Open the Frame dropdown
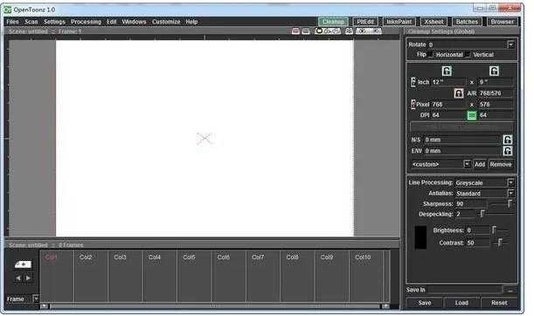This screenshot has height=316, width=534. coord(36,299)
